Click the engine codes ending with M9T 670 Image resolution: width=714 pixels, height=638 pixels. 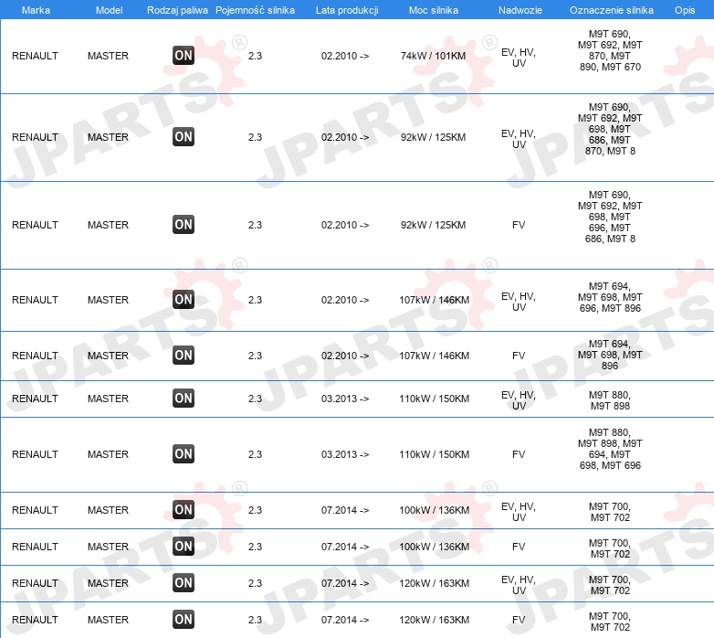pyautogui.click(x=610, y=50)
